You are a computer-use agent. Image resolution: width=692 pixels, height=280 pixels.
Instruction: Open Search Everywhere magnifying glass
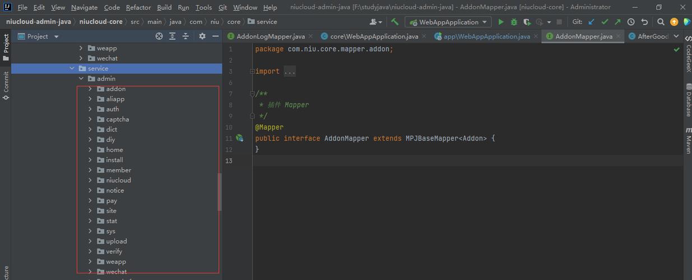(661, 22)
